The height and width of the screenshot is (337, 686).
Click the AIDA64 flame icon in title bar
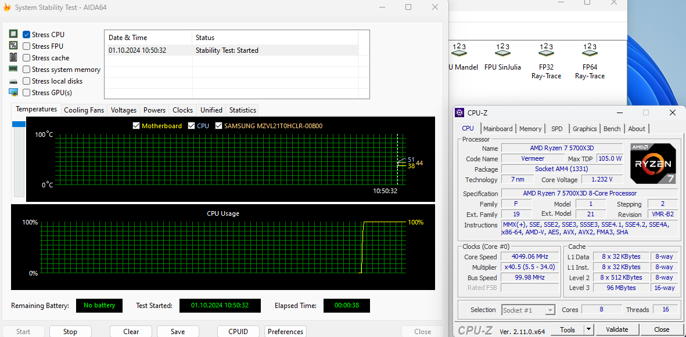point(7,8)
